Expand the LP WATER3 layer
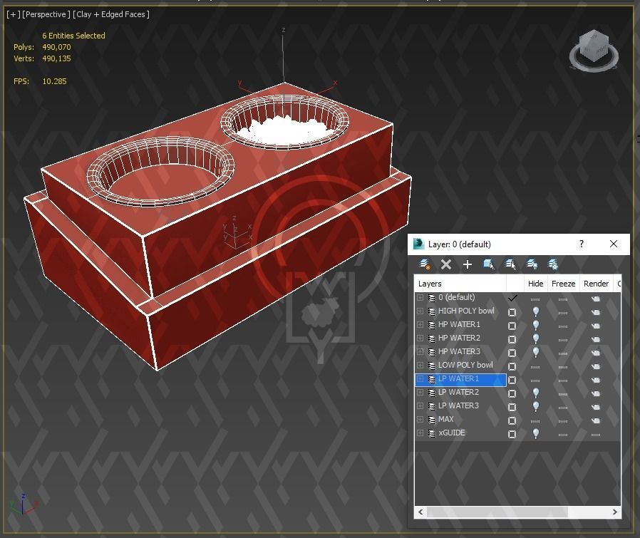 pos(420,406)
